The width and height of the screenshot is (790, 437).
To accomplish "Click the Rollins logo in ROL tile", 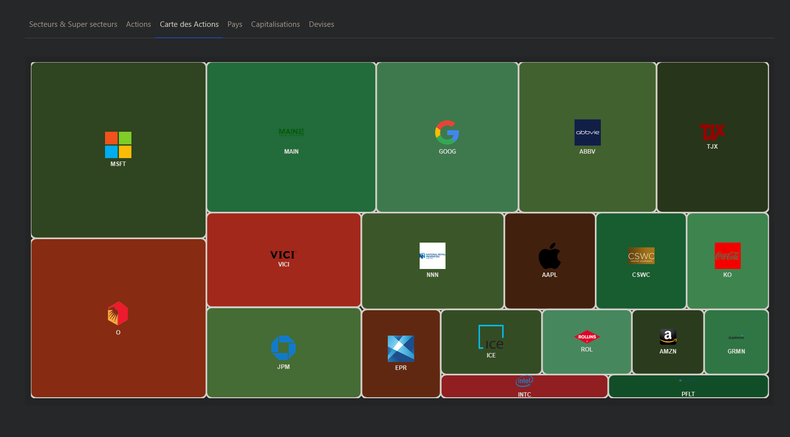I will pyautogui.click(x=587, y=337).
